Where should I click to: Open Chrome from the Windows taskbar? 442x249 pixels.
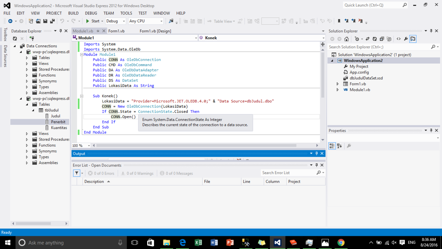[341, 242]
